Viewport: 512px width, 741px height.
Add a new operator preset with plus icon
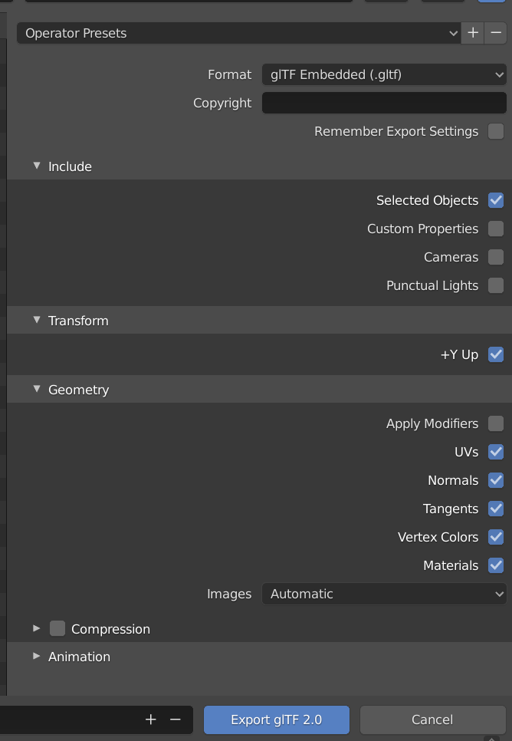pos(472,33)
